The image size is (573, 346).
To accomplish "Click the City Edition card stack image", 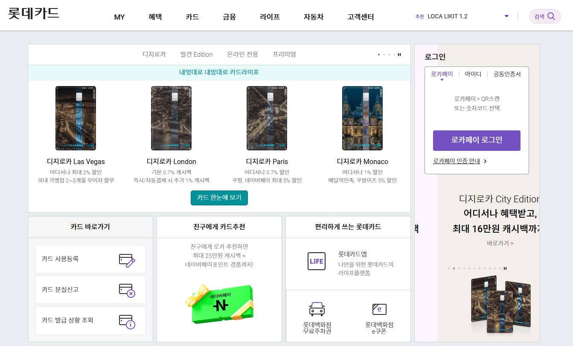I will pos(500,306).
